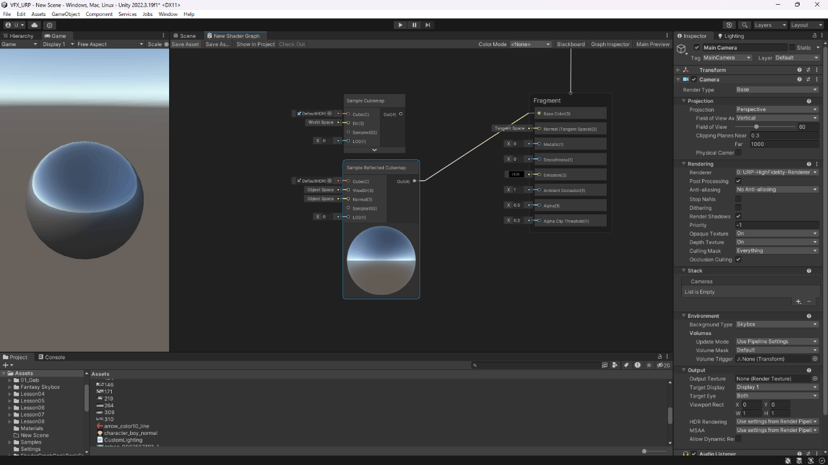Screen dimensions: 828x465
Task: Toggle the Blackboard button
Action: 571,44
